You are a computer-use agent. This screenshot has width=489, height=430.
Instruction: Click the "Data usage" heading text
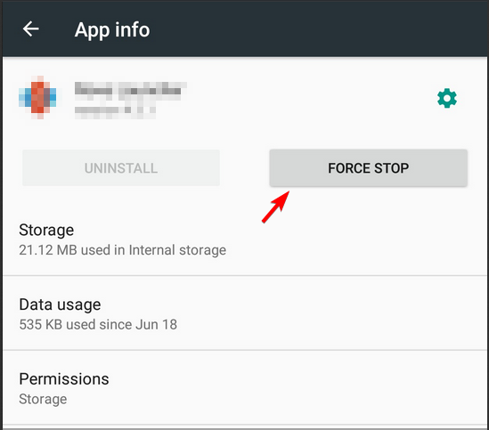[60, 304]
